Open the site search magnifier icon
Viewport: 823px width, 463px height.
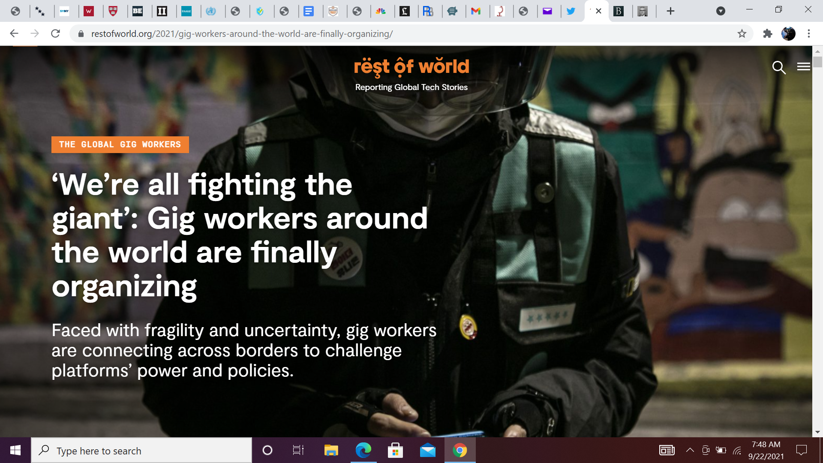(778, 67)
